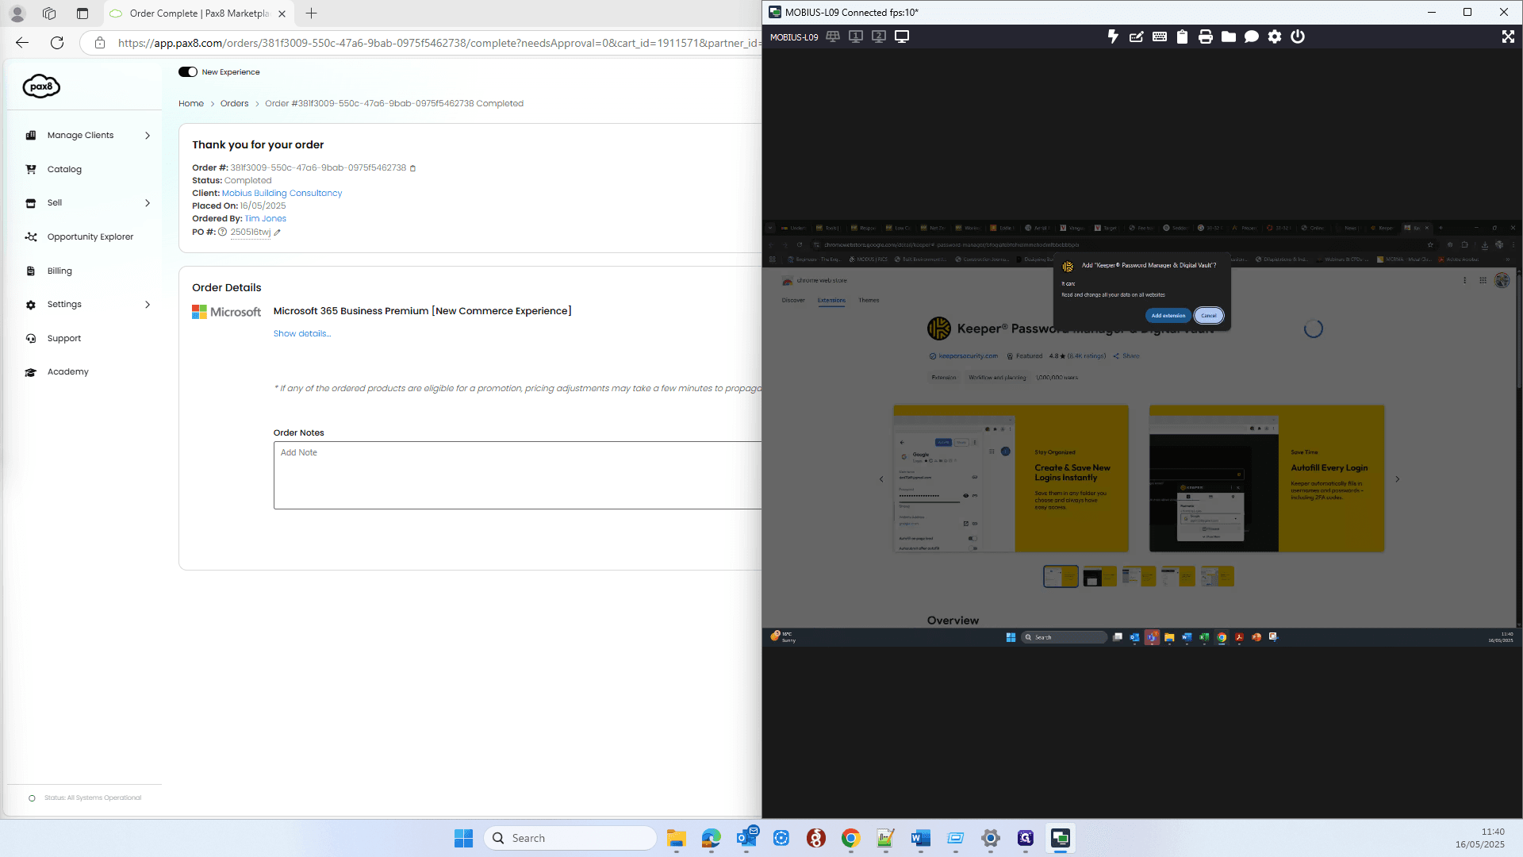Expand order Show details link
Image resolution: width=1523 pixels, height=857 pixels.
pos(301,334)
